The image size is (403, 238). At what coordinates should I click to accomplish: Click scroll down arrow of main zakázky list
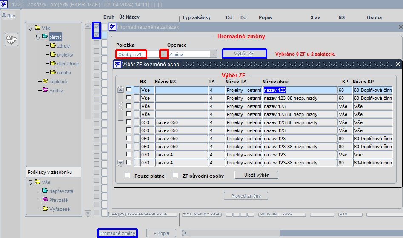[x=88, y=213]
